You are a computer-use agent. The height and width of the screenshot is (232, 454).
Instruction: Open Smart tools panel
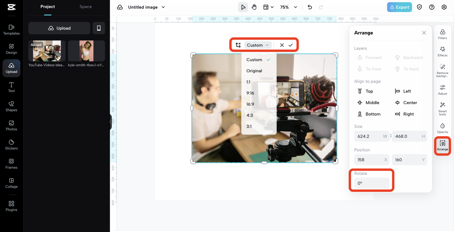(x=443, y=109)
